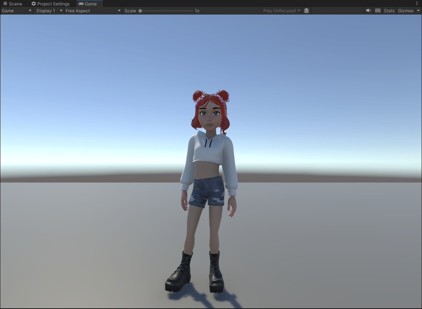The width and height of the screenshot is (422, 309).
Task: Open the kebab menu in the top-right corner
Action: [x=417, y=3]
